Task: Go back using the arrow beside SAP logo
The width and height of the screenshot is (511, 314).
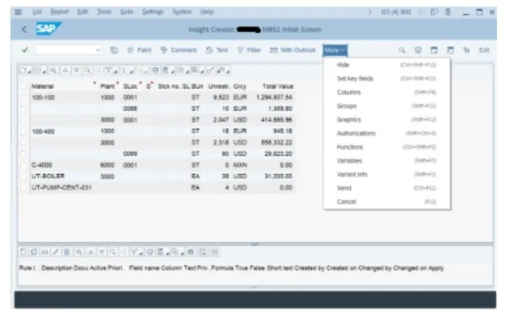Action: (24, 29)
